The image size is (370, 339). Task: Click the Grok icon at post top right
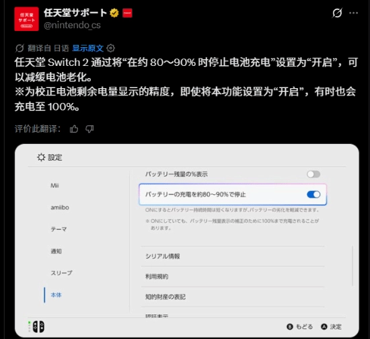[337, 13]
